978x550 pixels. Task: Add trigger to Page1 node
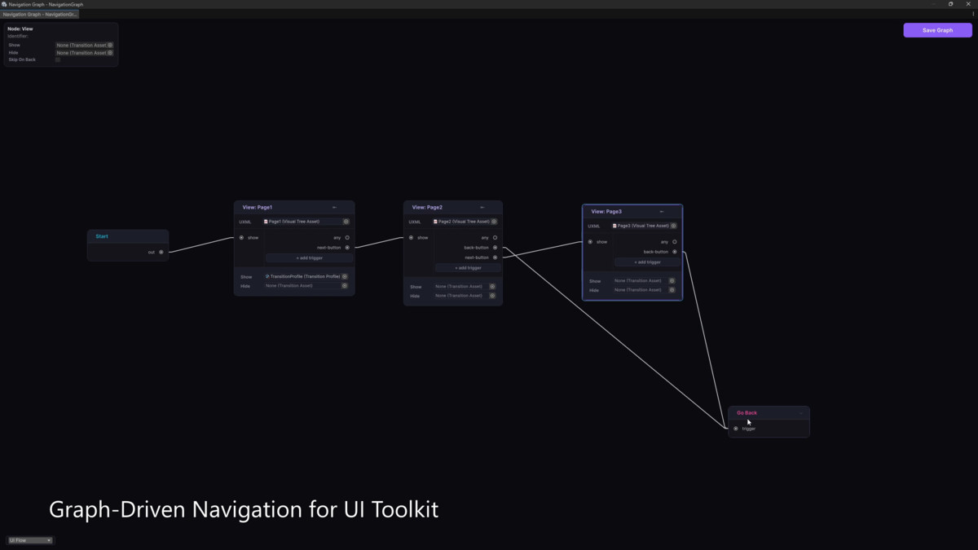tap(309, 257)
